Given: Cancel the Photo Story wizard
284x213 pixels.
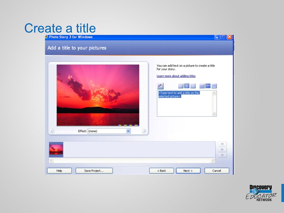Looking at the screenshot, I should [x=217, y=171].
